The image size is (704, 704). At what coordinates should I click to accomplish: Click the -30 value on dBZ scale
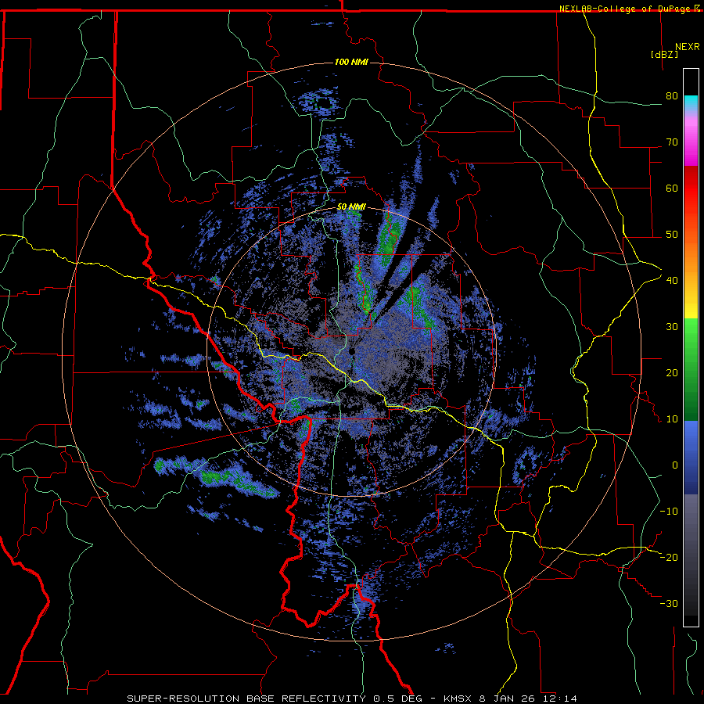click(669, 603)
